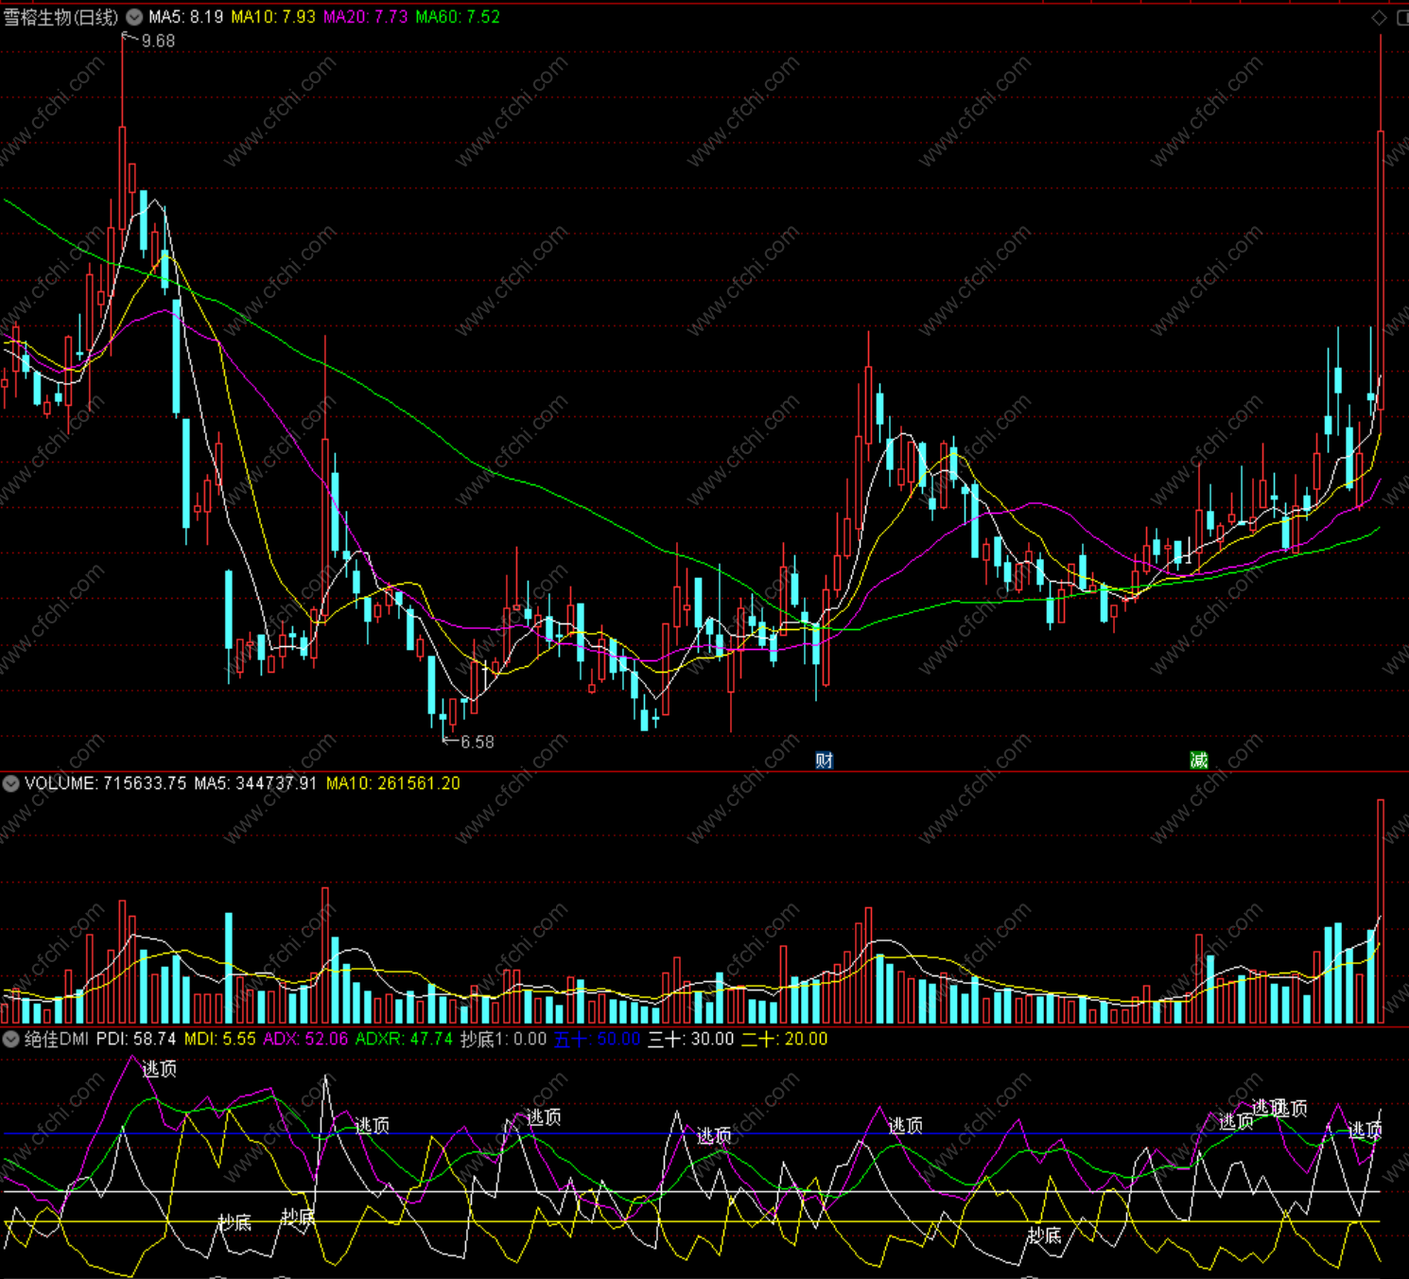Click the rightmost 逃顶 signal in DMI panel
The image size is (1409, 1279).
coord(1365,1130)
